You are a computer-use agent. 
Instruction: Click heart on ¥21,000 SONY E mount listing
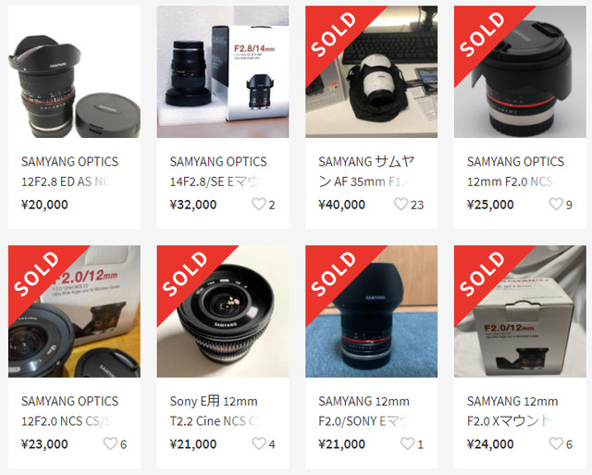pos(408,444)
